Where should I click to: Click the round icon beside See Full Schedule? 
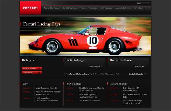tap(145, 74)
